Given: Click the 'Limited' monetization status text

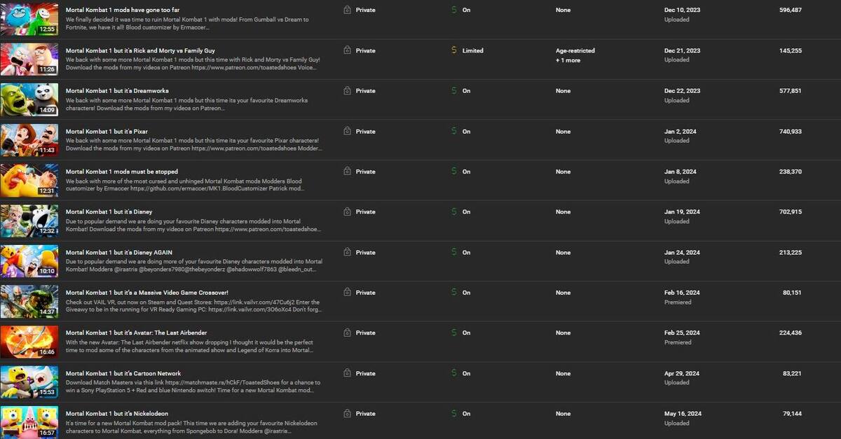Looking at the screenshot, I should (472, 50).
